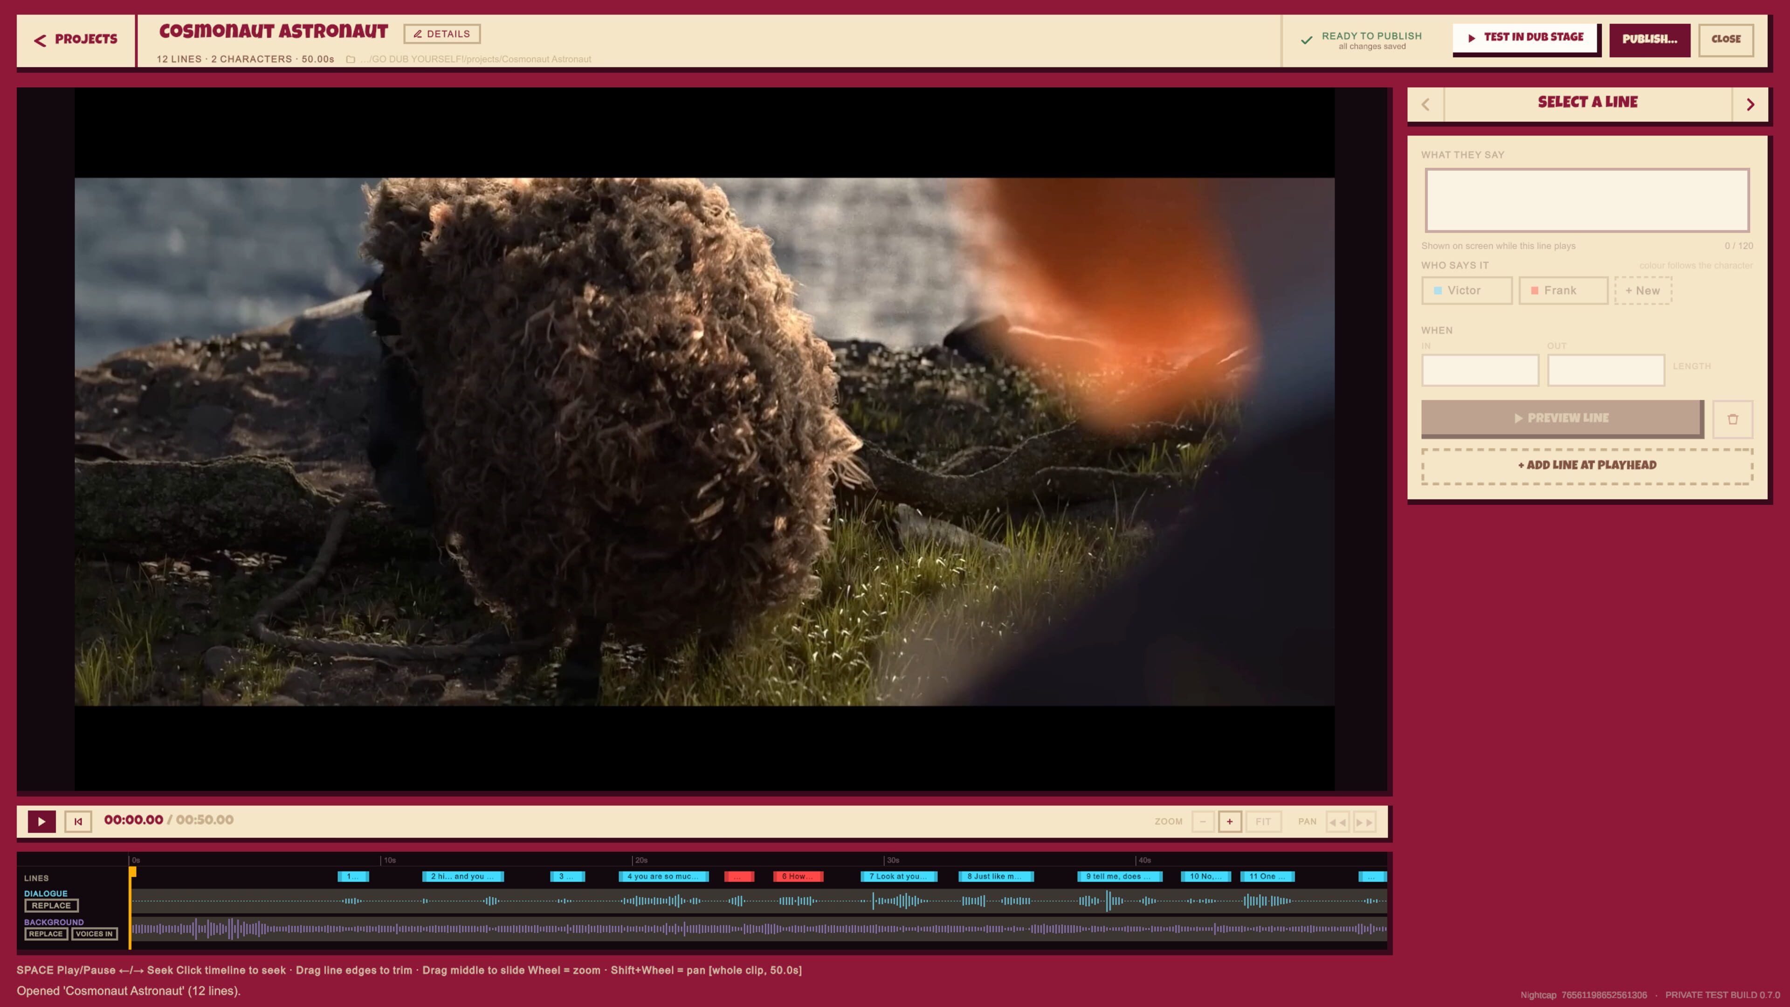Select line '11 One' clip
This screenshot has width=1790, height=1007.
pos(1267,876)
